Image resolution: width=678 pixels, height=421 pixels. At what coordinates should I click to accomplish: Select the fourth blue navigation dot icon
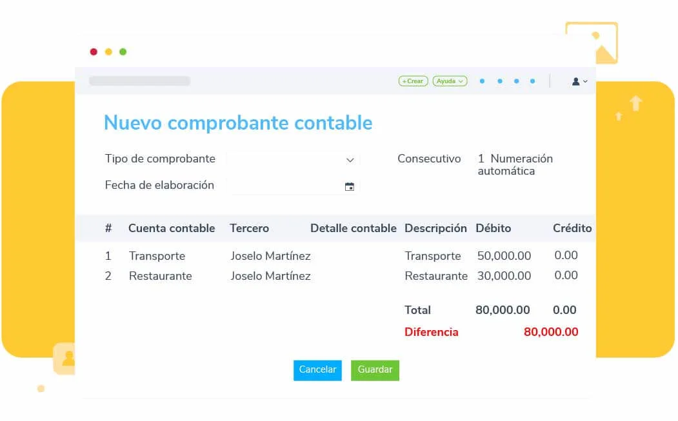coord(532,81)
